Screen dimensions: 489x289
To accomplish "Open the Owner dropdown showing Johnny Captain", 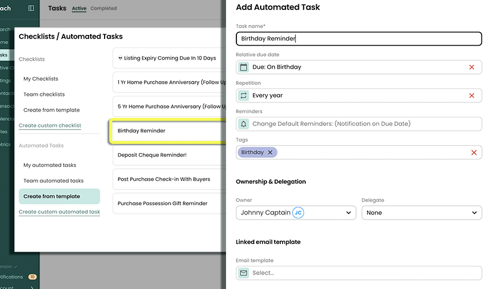I will (295, 213).
